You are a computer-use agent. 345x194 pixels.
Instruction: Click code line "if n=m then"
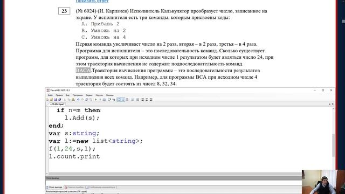point(79,110)
